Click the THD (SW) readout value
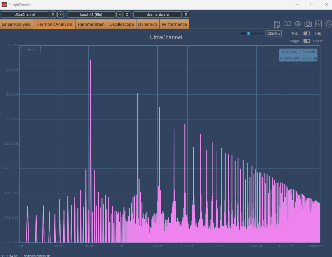 (x=298, y=52)
